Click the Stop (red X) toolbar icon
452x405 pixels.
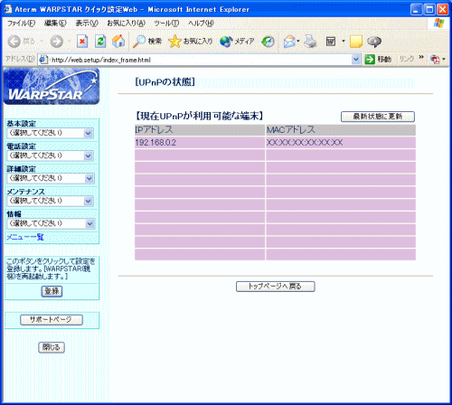pyautogui.click(x=82, y=42)
